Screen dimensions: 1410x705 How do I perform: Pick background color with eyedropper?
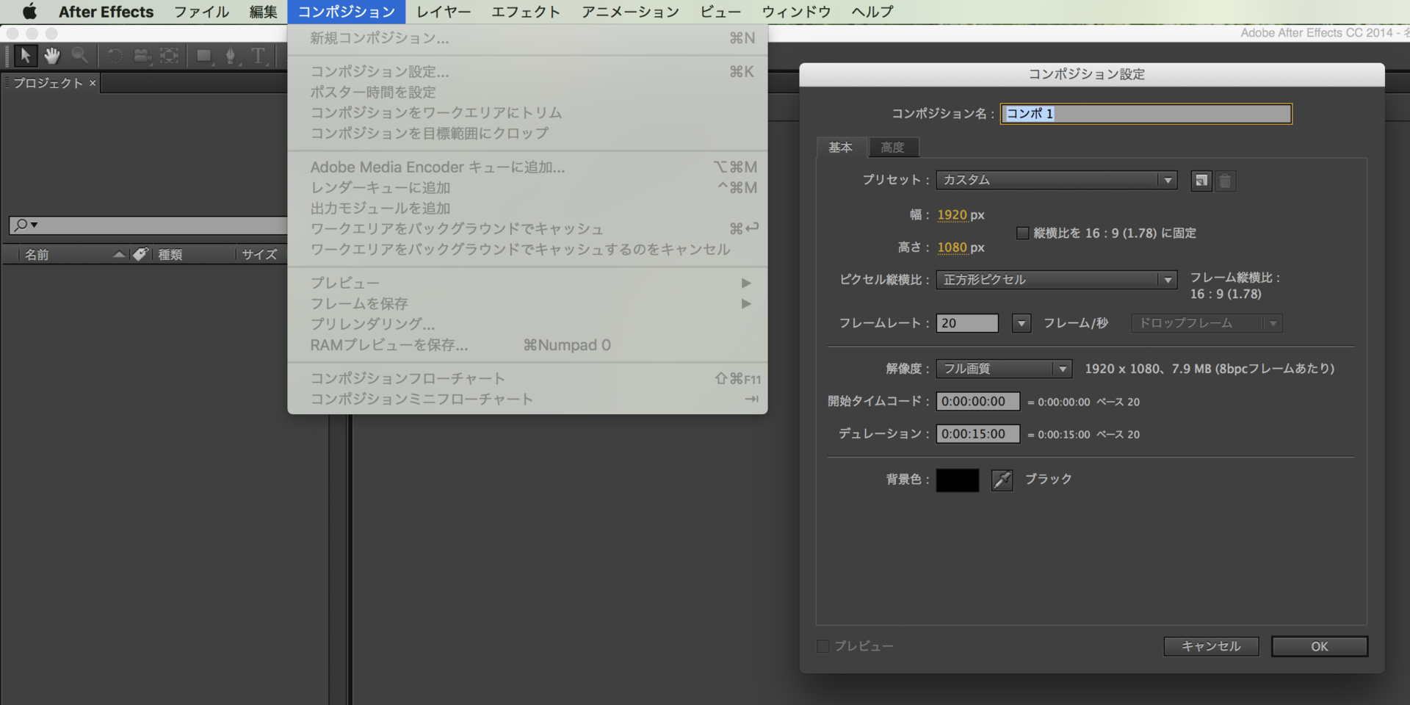tap(1002, 480)
